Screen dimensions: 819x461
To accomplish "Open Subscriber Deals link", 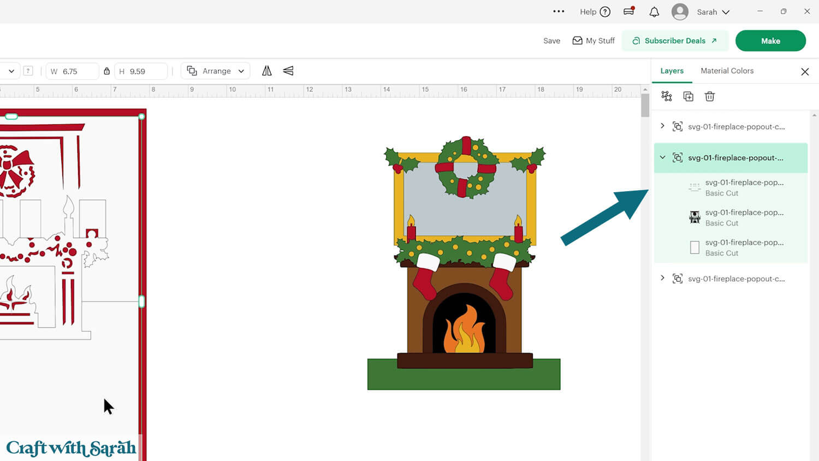I will 674,41.
